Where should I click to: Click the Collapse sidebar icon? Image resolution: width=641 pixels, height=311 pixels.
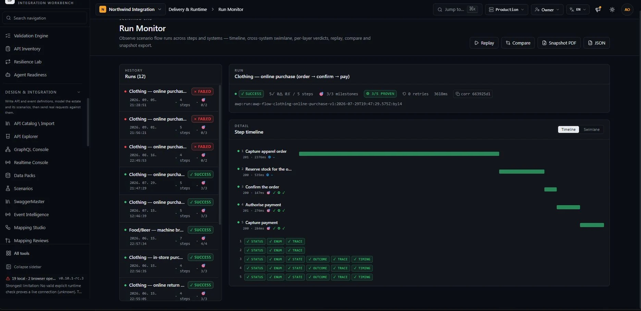9,267
